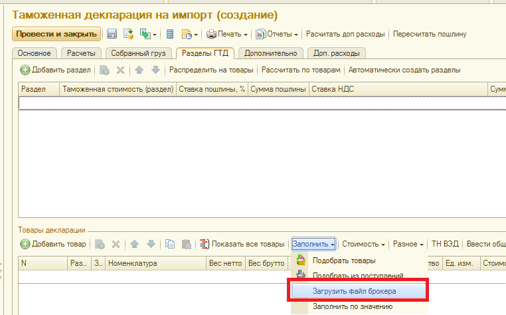Viewport: 506px width, 315px height.
Task: Open the Отчеты dropdown
Action: [x=277, y=34]
